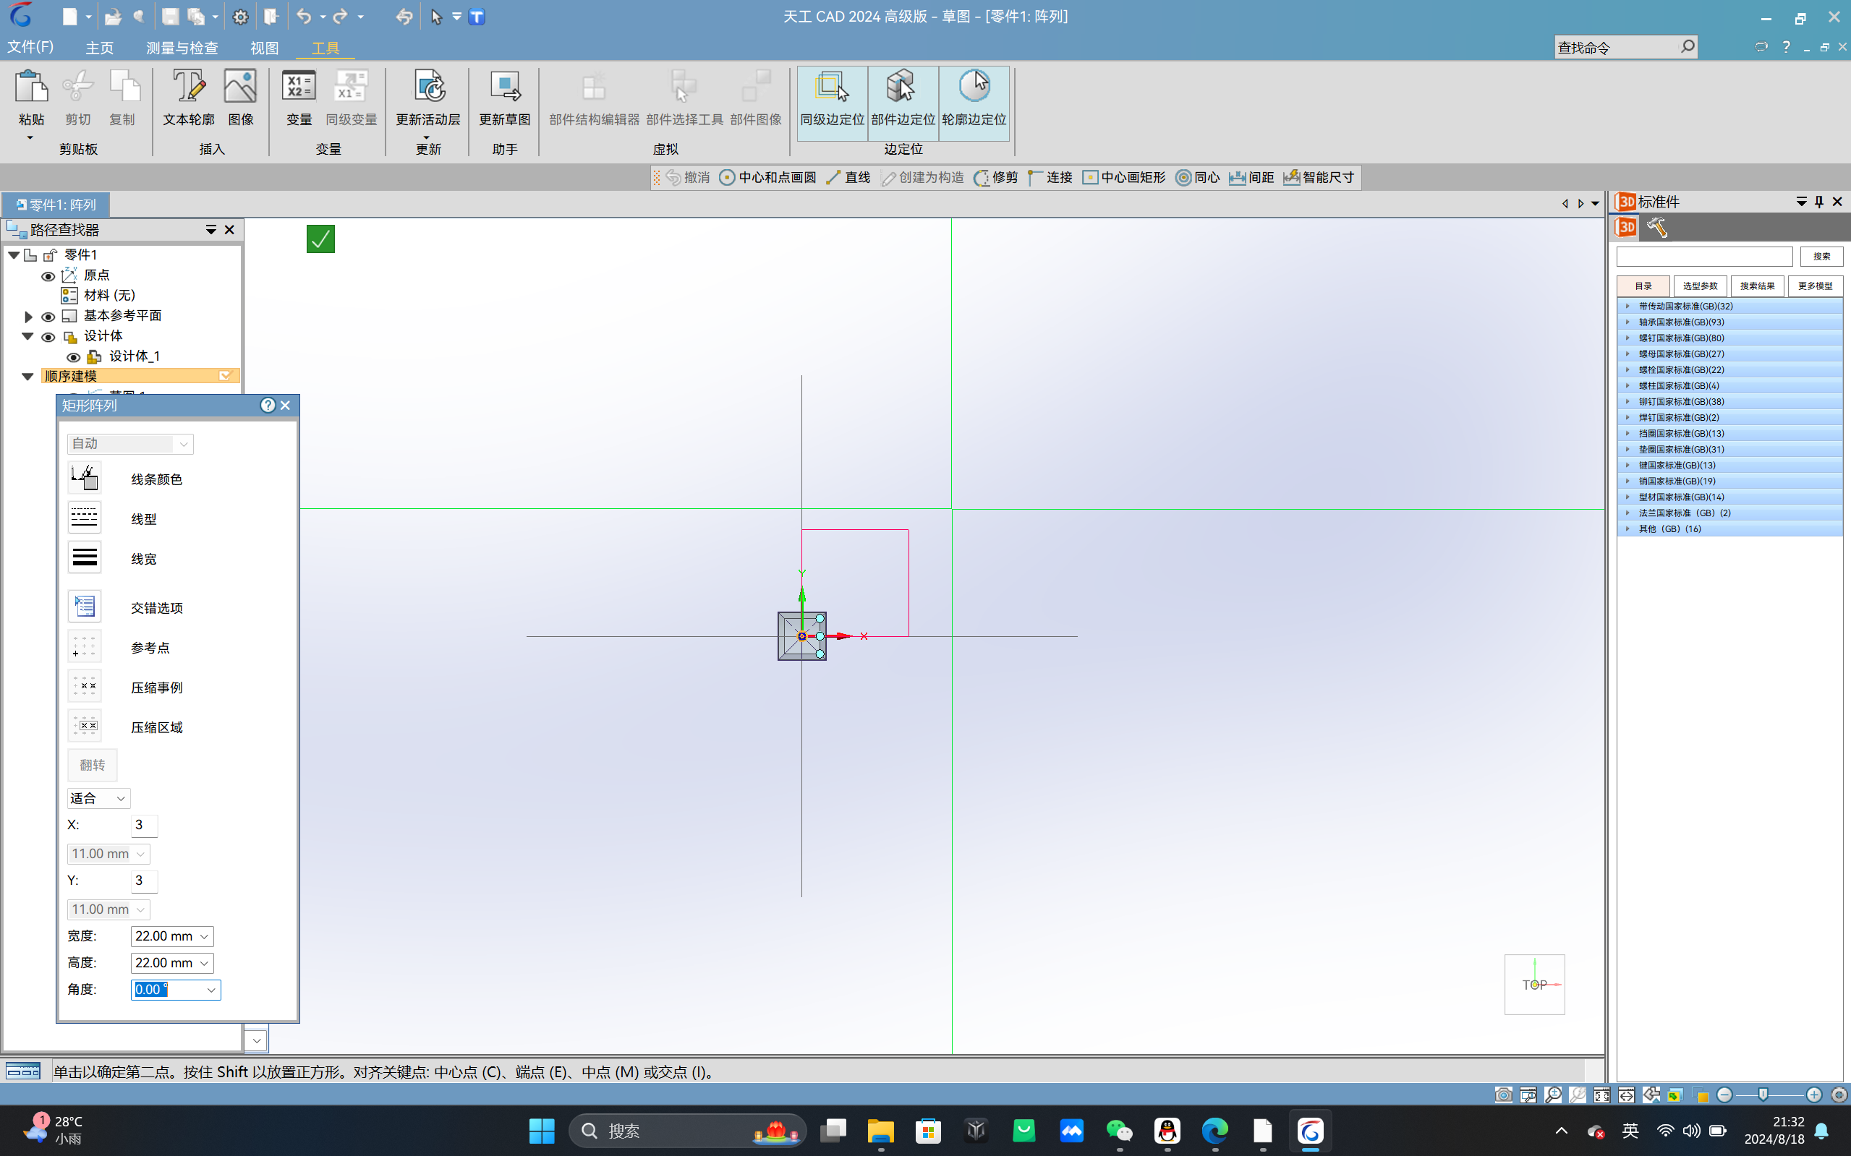The height and width of the screenshot is (1156, 1851).
Task: Select Rectangle by Center (中心画矩形)
Action: click(1123, 177)
